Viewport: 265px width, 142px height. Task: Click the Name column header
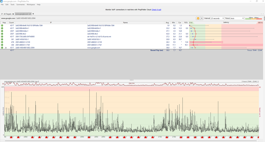click(x=125, y=23)
